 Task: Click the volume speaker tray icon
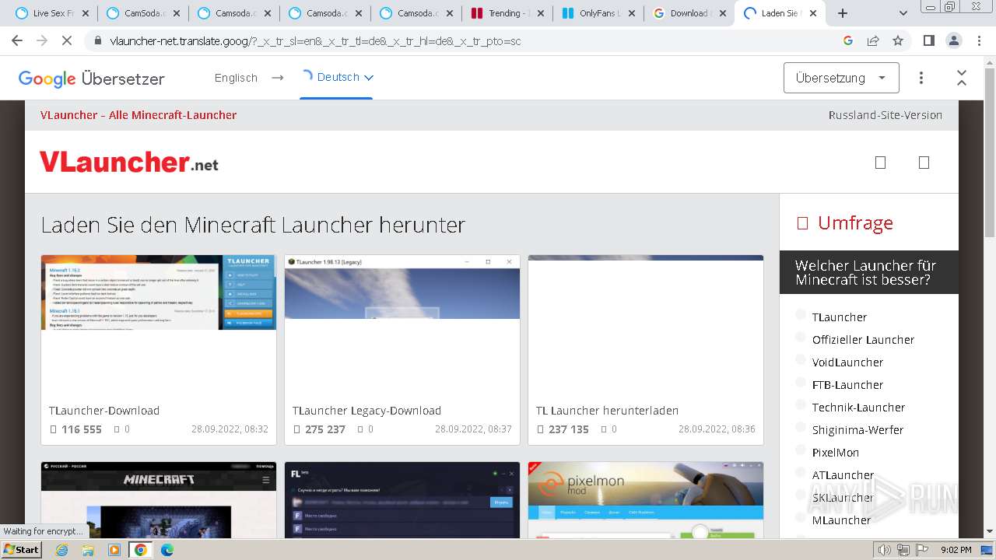point(885,550)
